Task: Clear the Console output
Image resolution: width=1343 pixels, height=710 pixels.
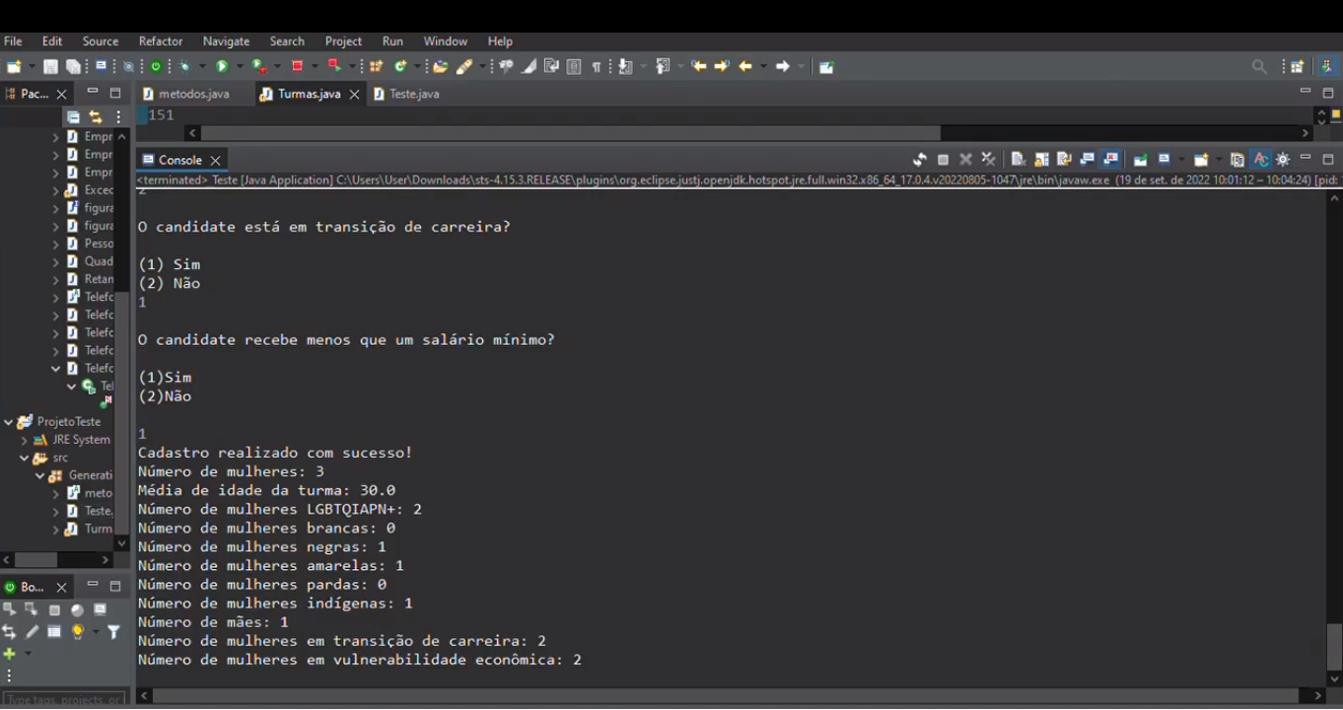Action: pos(1018,160)
